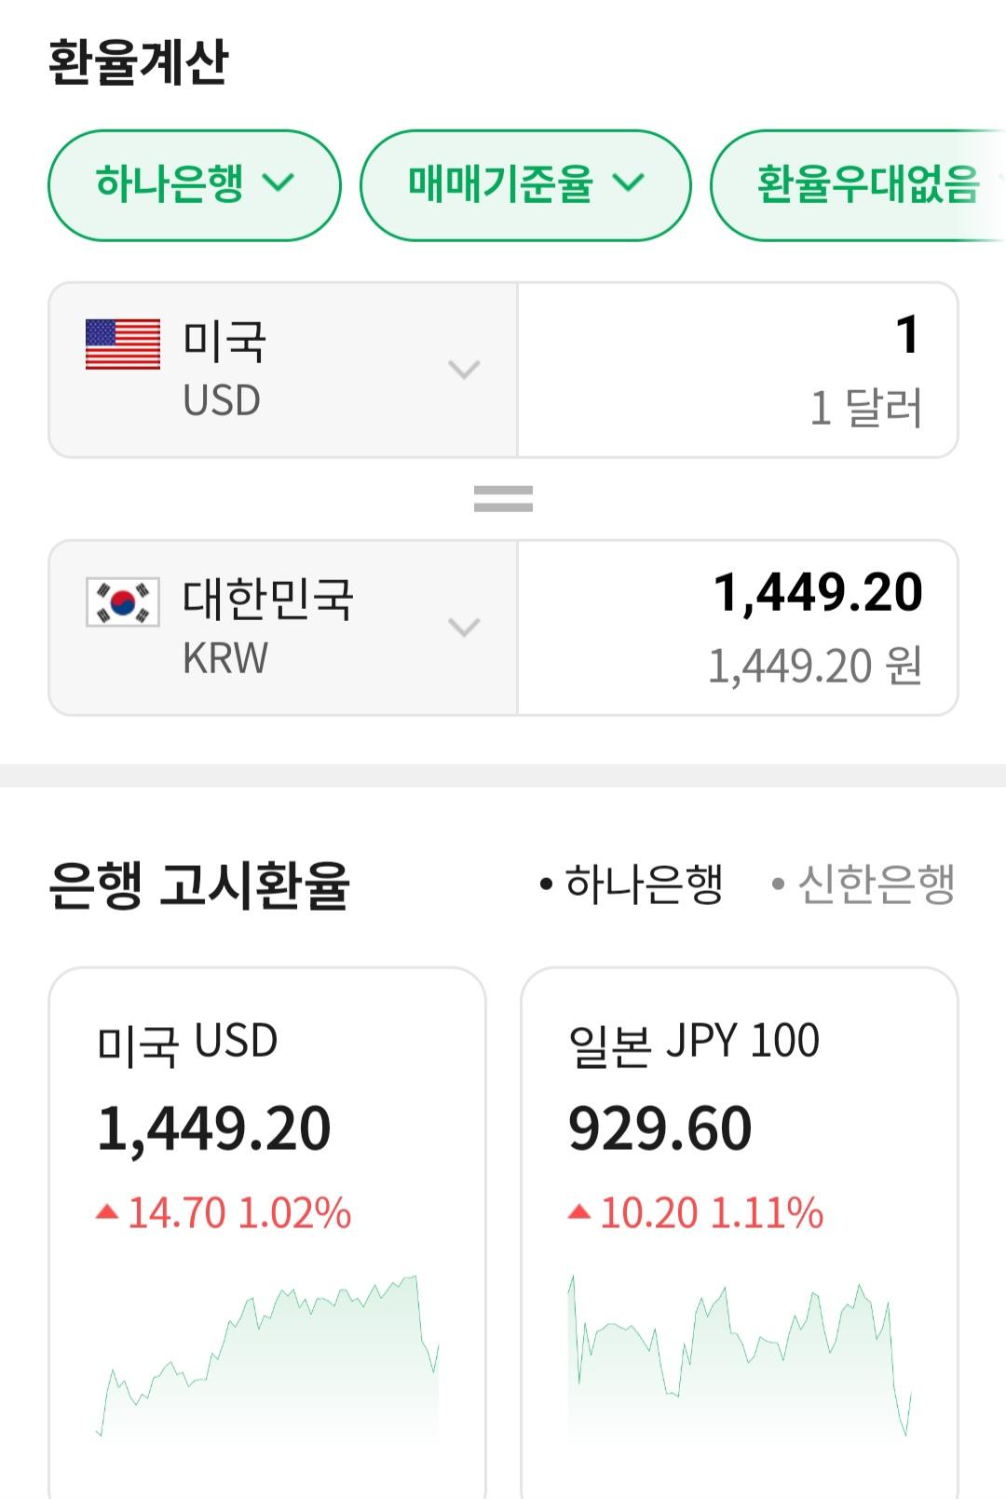Screen dimensions: 1006x1499
Task: Click the red up arrow under USD
Action: click(107, 1211)
